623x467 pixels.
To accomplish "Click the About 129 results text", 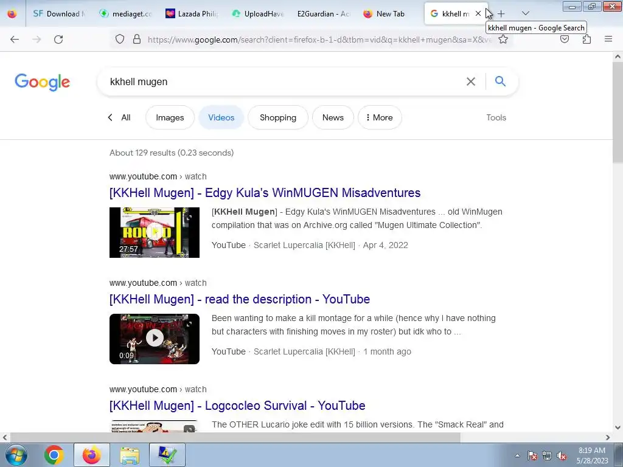I will pos(172,153).
